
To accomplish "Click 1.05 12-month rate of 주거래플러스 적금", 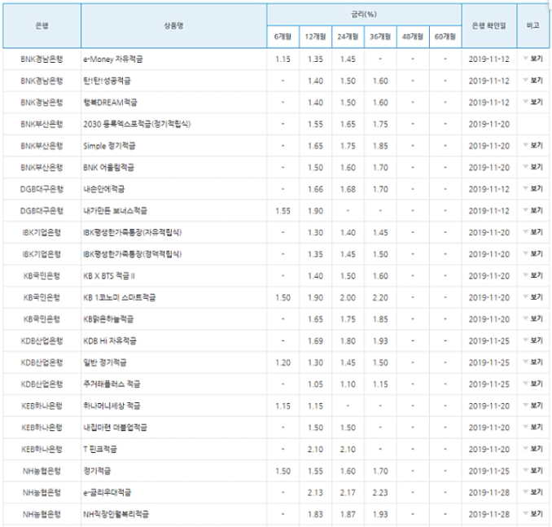I will [x=315, y=384].
